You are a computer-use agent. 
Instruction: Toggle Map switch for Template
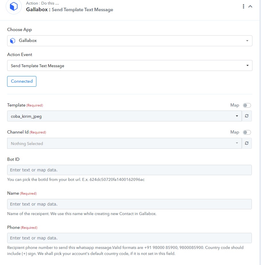pos(247,105)
